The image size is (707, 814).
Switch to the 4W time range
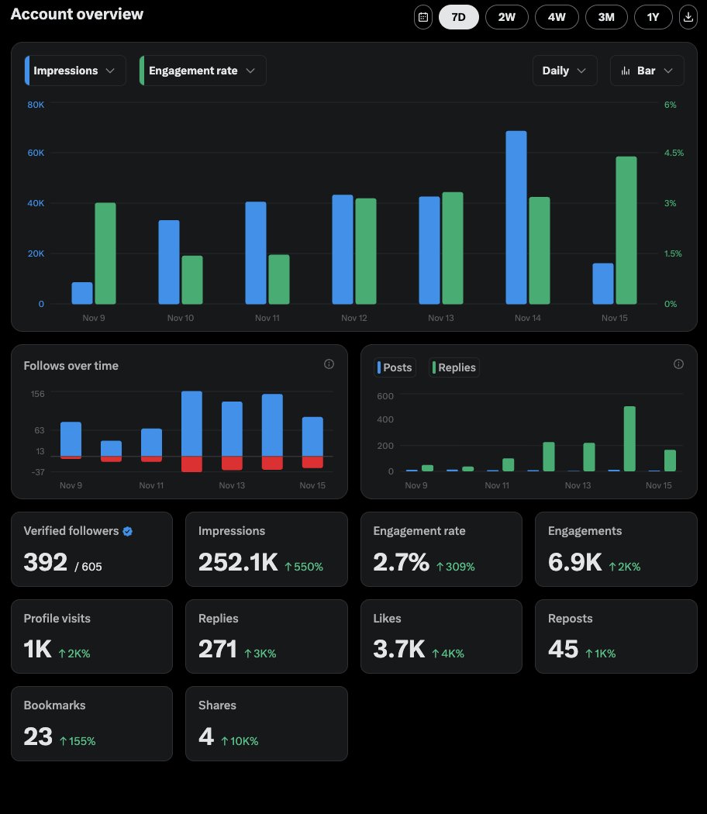(557, 17)
